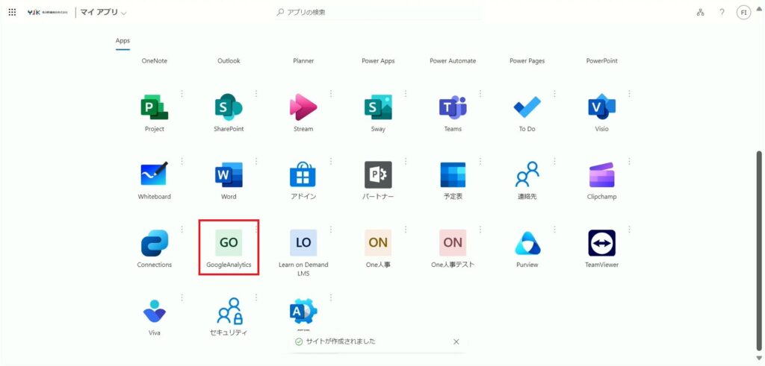Open more options for To Do
Screen dimensions: 765x366
coord(555,93)
